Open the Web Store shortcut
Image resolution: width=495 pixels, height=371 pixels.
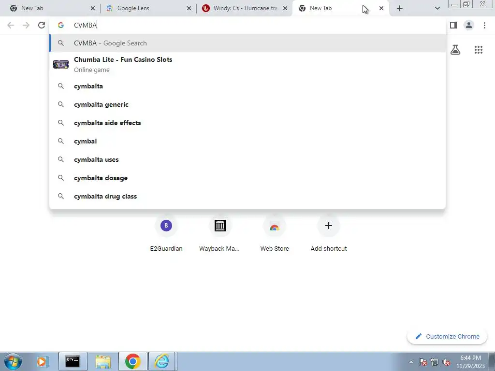(x=275, y=234)
